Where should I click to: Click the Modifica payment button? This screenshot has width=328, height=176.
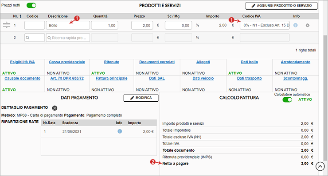coord(141,98)
